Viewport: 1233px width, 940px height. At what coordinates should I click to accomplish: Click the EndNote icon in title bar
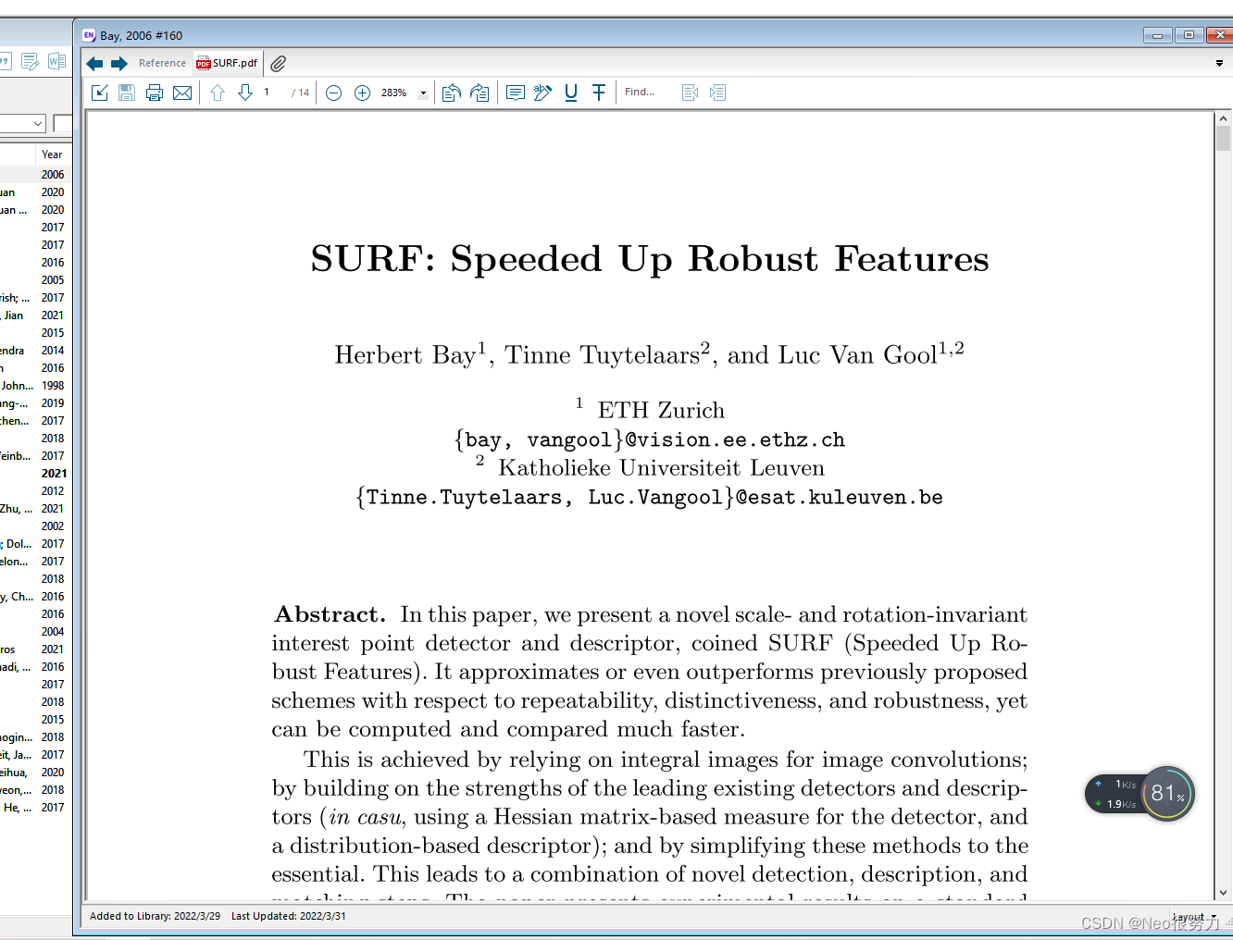89,35
